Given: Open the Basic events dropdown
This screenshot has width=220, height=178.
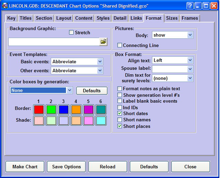Looking at the screenshot, I should coord(100,62).
